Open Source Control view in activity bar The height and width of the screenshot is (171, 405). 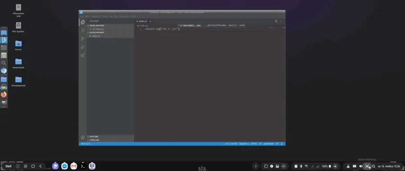83,39
